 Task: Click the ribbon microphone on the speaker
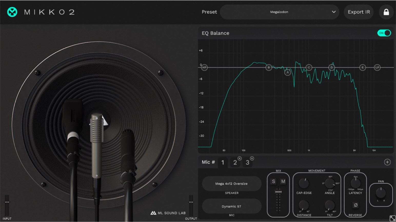tap(97, 146)
